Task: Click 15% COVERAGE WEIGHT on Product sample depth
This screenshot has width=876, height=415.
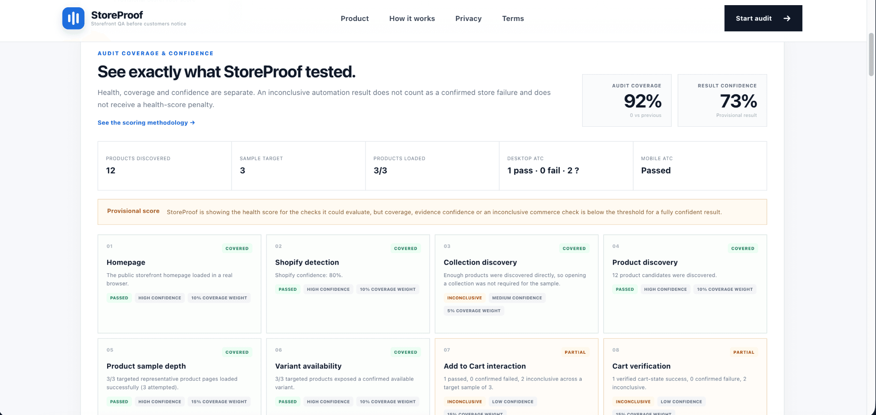Action: click(x=219, y=401)
